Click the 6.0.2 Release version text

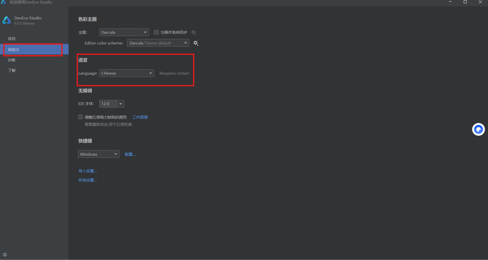point(24,23)
